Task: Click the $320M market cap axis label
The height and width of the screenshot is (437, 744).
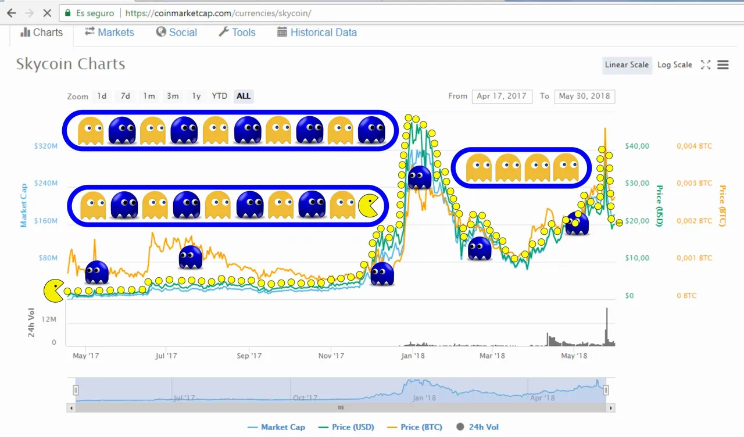Action: click(45, 146)
